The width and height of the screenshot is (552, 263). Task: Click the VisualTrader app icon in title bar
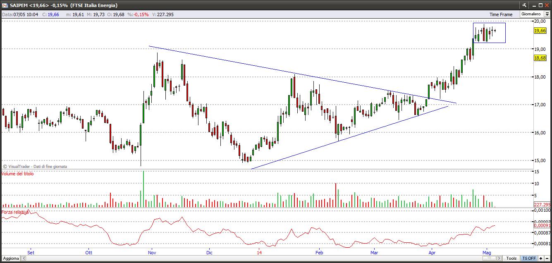tap(4, 5)
